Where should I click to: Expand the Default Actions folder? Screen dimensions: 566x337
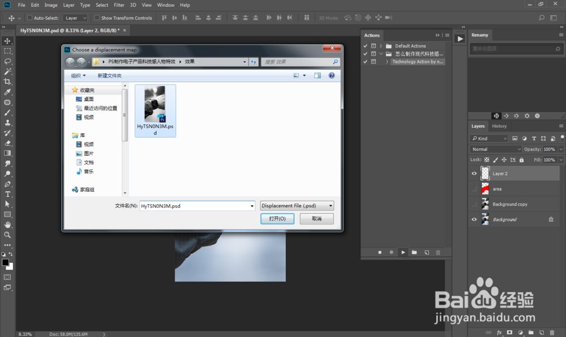point(381,46)
